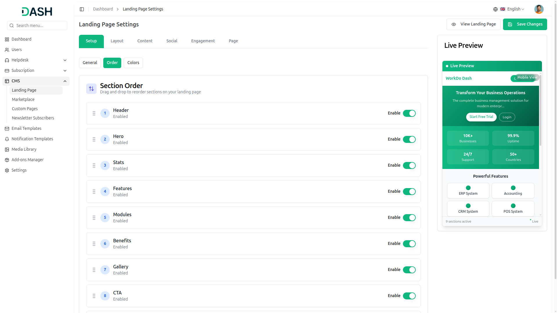Click the globe language icon
Viewport: 557px width, 313px height.
point(495,9)
